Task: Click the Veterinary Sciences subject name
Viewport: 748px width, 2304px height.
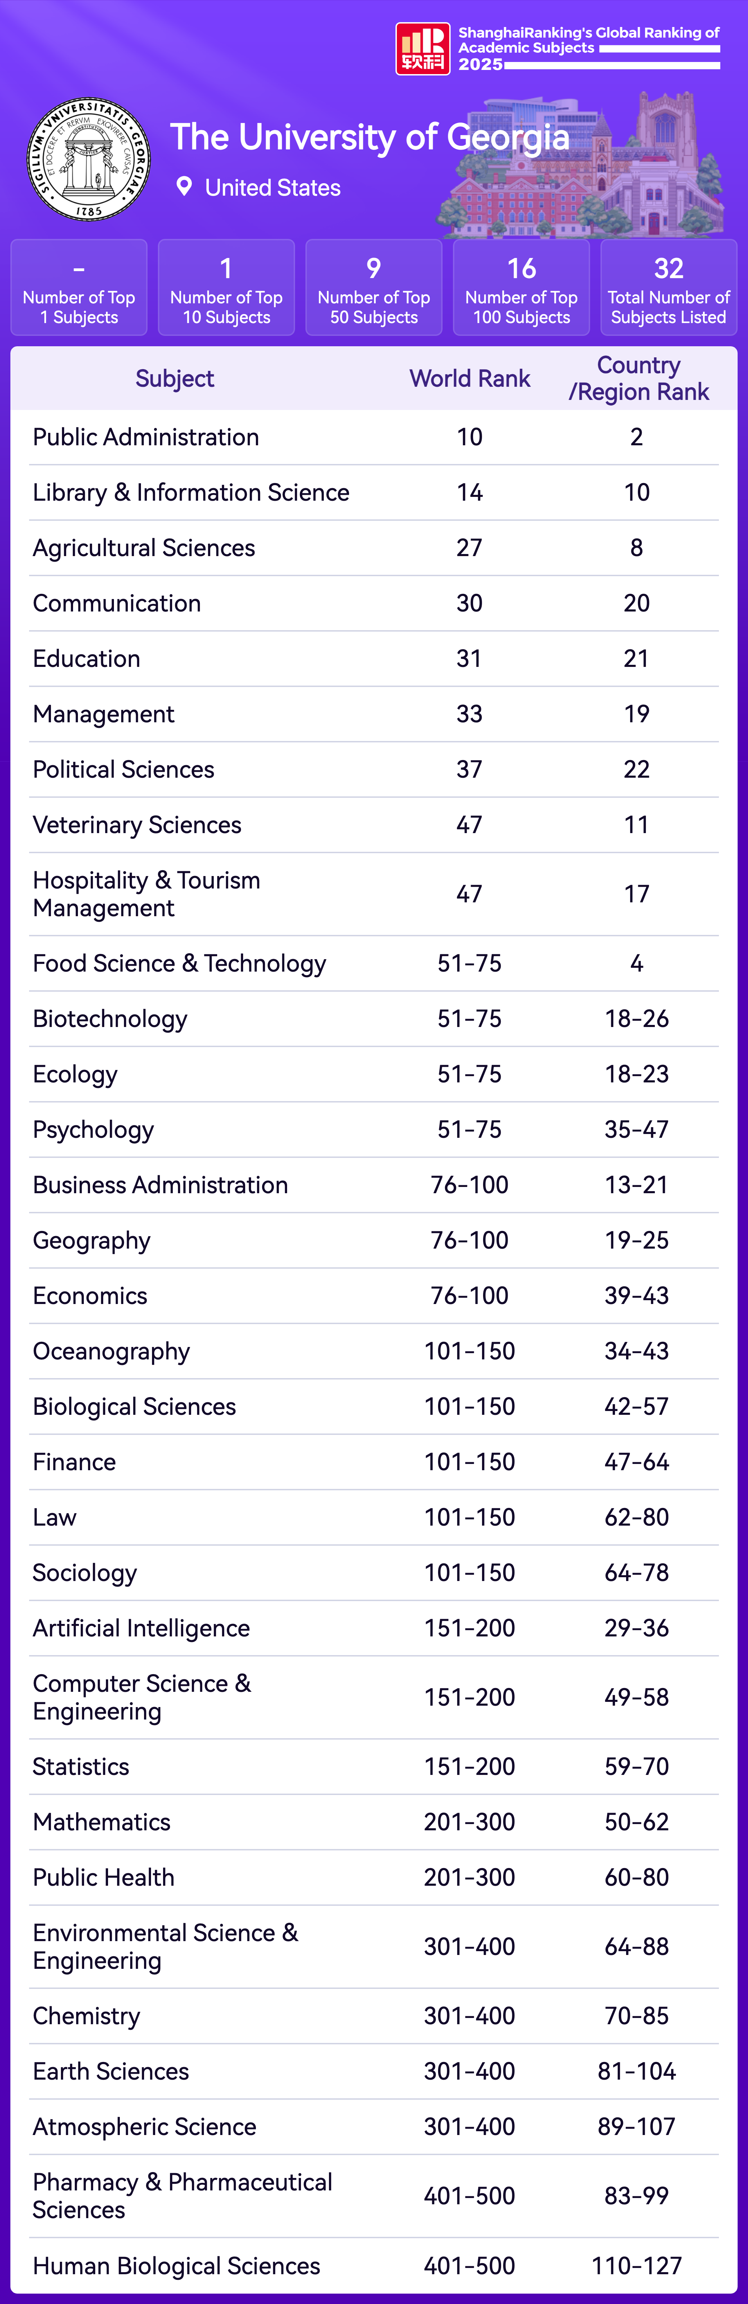Action: [x=137, y=825]
